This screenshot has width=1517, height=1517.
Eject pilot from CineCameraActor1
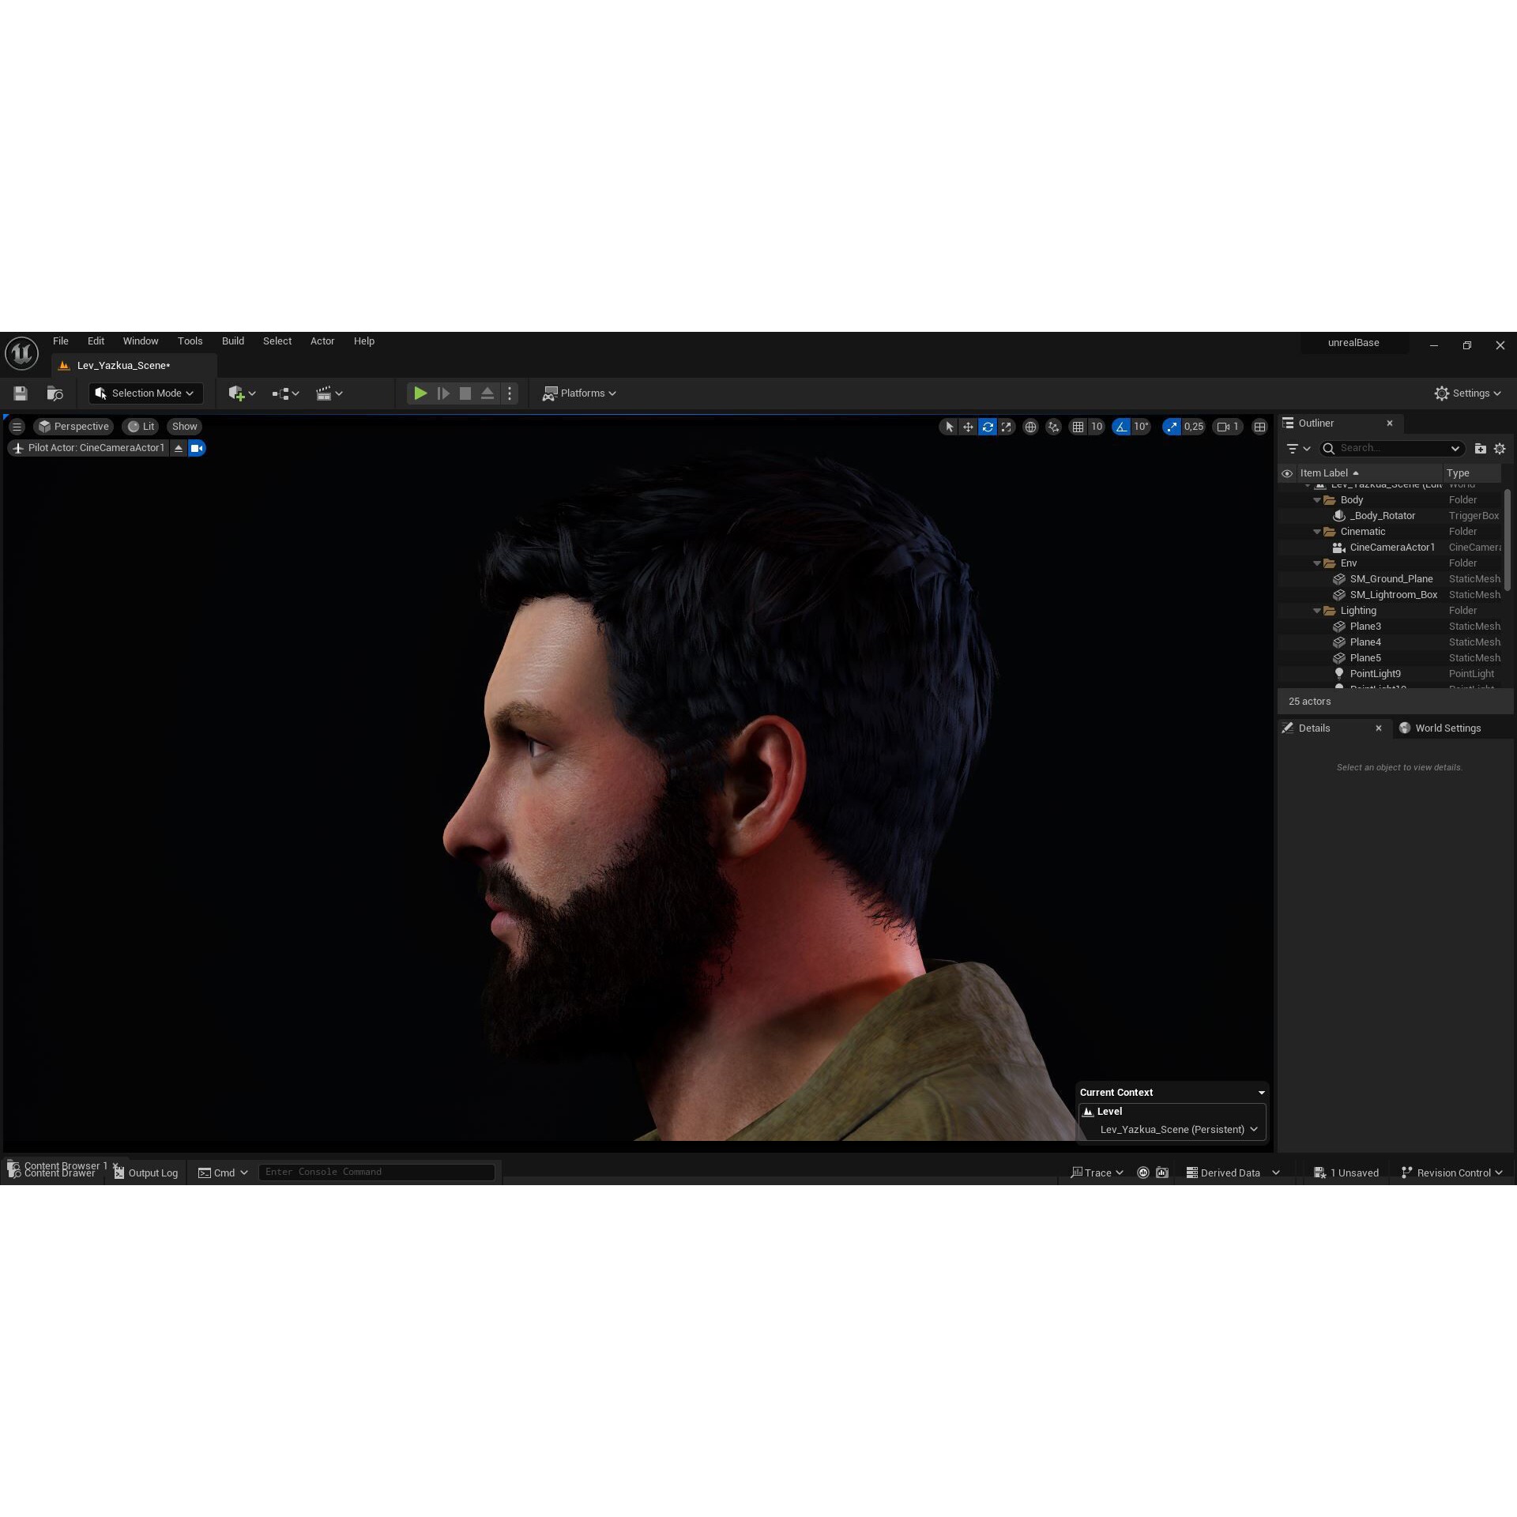pos(179,448)
